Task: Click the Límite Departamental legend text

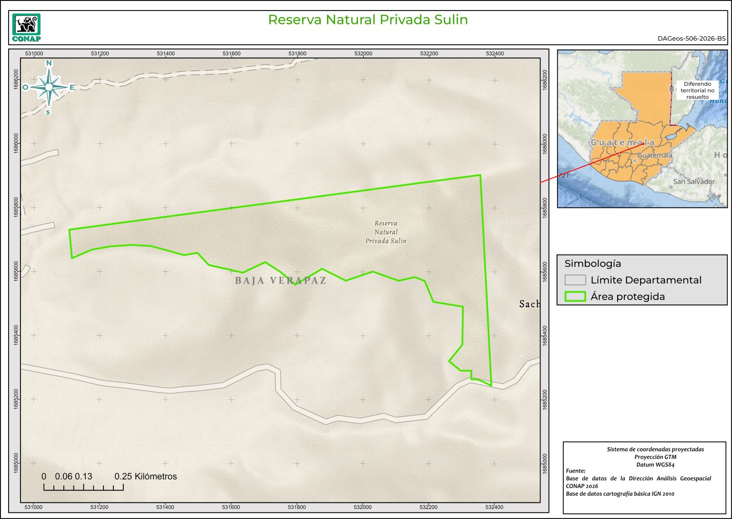Action: pyautogui.click(x=646, y=280)
